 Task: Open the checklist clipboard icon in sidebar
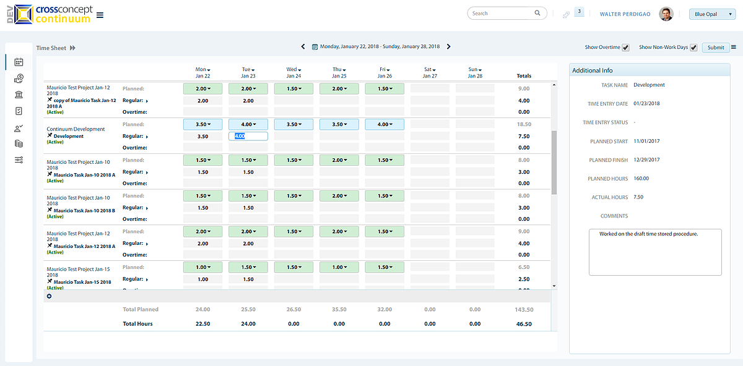click(19, 111)
